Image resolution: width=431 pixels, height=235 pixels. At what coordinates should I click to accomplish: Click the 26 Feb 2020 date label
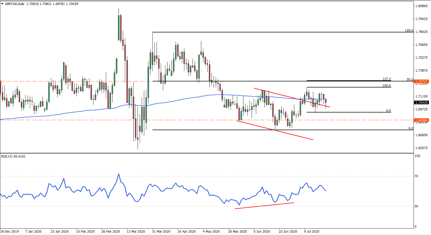(111, 232)
